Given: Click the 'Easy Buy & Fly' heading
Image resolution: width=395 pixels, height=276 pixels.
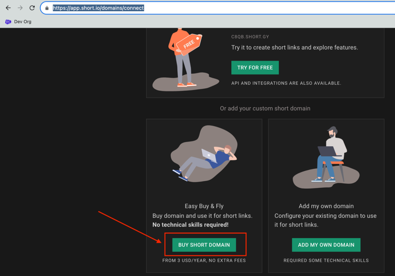Looking at the screenshot, I should coord(204,206).
